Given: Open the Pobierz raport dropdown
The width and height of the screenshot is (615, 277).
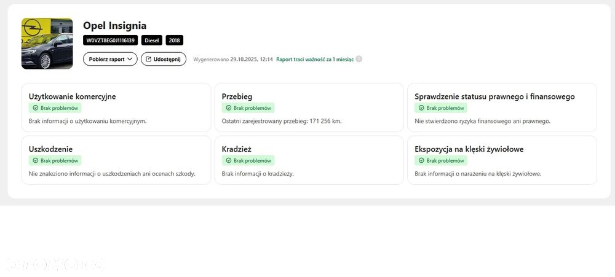Looking at the screenshot, I should click(110, 59).
